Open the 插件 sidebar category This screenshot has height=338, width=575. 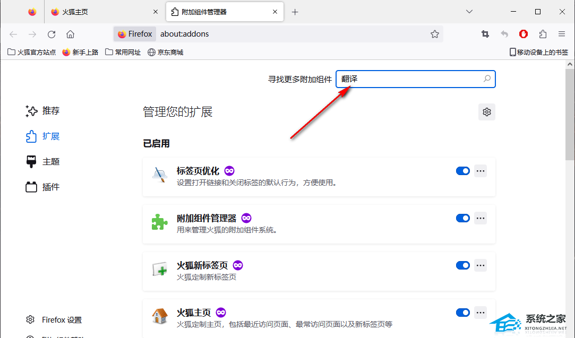pos(42,187)
